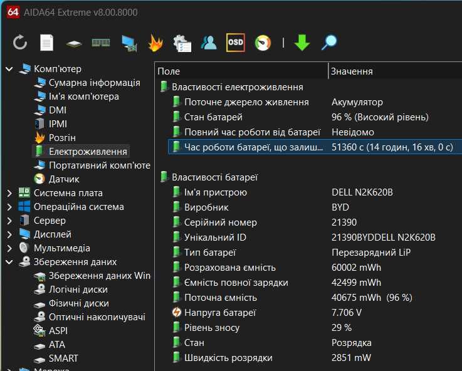Click the Поле column header
462x371 pixels.
point(241,71)
